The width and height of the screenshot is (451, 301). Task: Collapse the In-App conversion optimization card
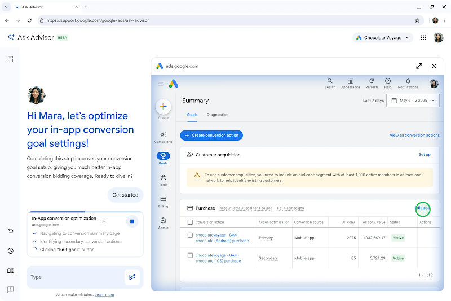point(104,221)
